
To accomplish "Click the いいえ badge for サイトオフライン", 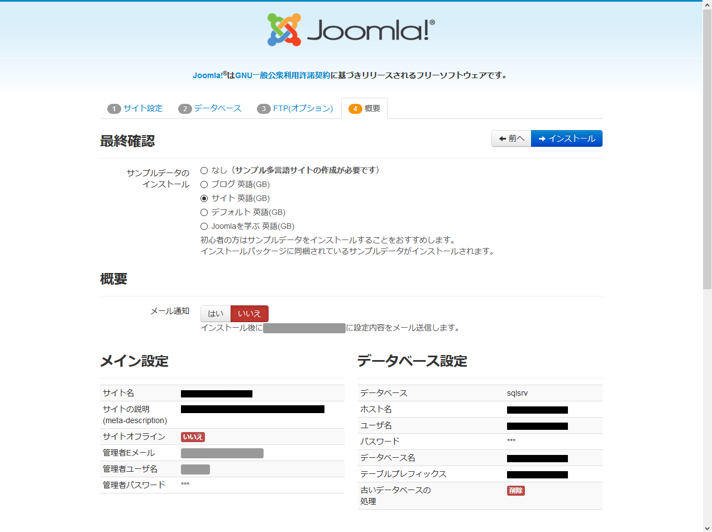I will (193, 437).
